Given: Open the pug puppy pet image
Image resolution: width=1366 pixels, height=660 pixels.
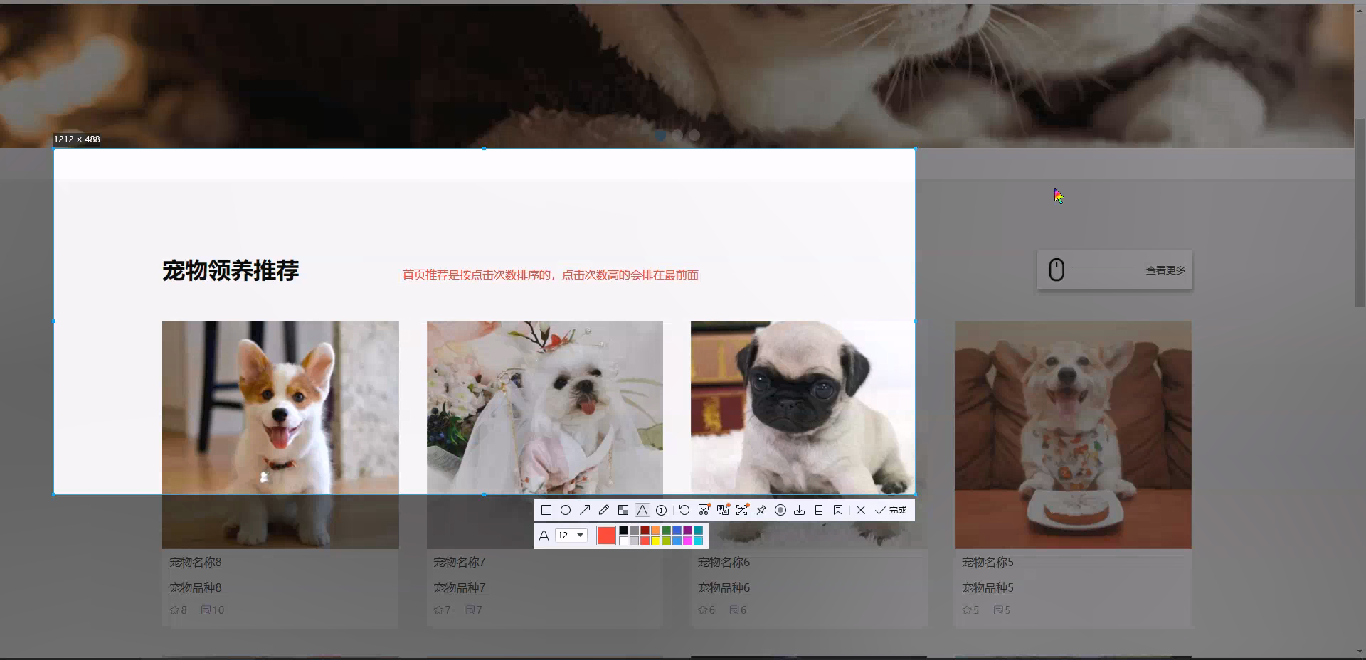Looking at the screenshot, I should tap(809, 435).
